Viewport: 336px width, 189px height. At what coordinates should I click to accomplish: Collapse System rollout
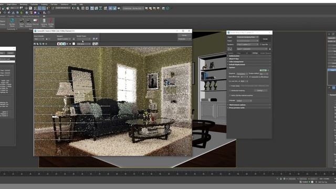coord(249,68)
